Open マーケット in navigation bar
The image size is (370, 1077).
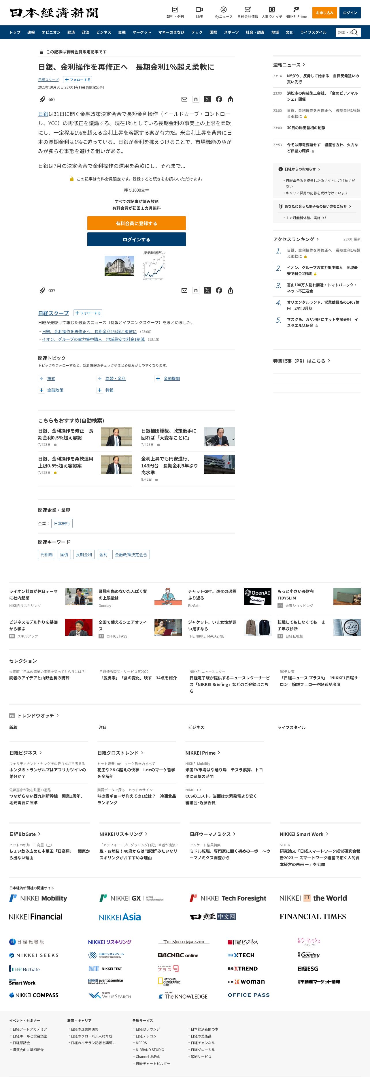click(x=142, y=32)
